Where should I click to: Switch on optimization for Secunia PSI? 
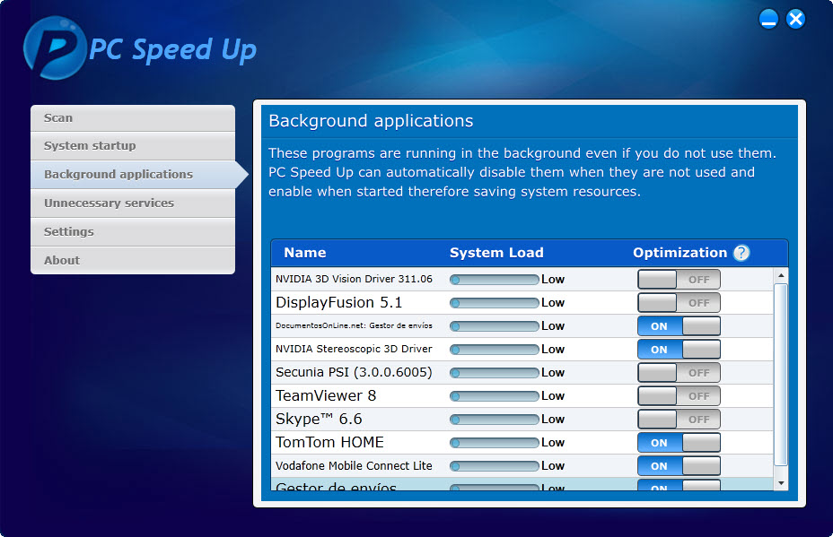click(679, 373)
